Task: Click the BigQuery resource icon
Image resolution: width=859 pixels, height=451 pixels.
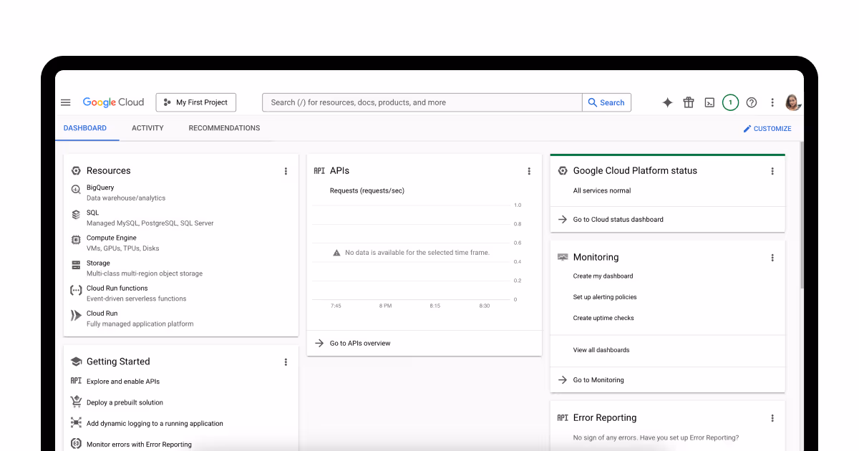Action: point(76,190)
